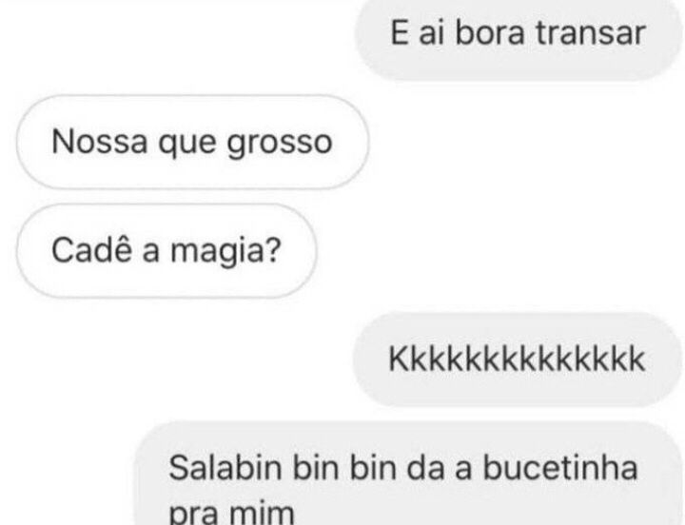The width and height of the screenshot is (685, 525).
Task: Click the capital "K" in the laughing message
Action: click(399, 359)
